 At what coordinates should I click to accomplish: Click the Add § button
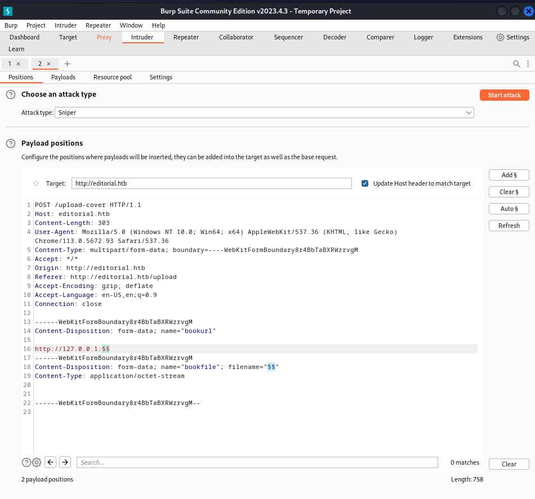pos(509,175)
